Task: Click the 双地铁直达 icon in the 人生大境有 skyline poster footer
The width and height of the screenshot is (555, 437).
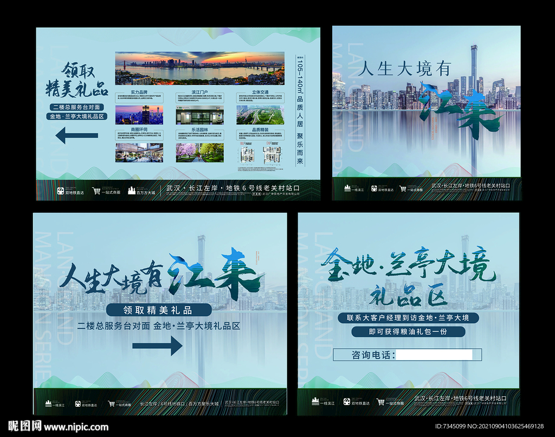Action: (374, 188)
